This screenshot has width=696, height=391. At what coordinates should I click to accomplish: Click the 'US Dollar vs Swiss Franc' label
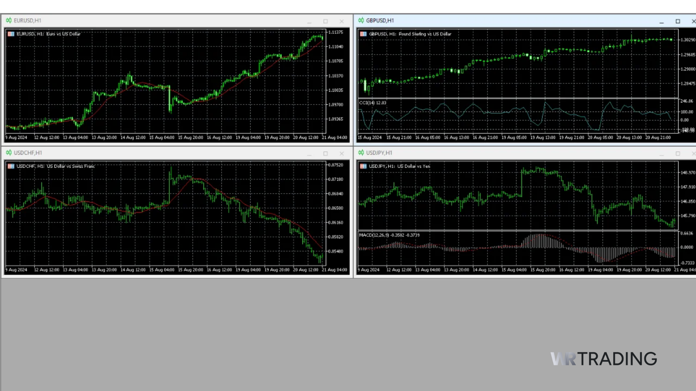point(71,166)
